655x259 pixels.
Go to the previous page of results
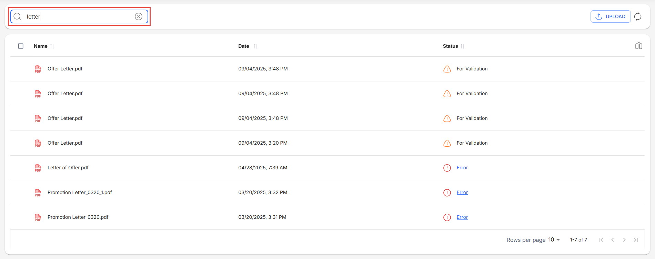point(613,240)
